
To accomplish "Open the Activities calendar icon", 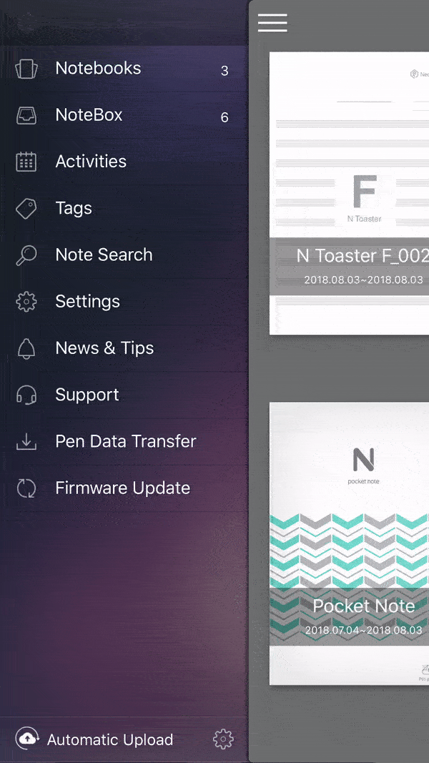I will (x=26, y=162).
